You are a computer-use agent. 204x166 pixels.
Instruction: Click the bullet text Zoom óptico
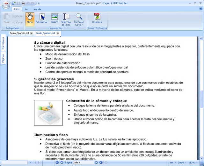click(x=54, y=59)
